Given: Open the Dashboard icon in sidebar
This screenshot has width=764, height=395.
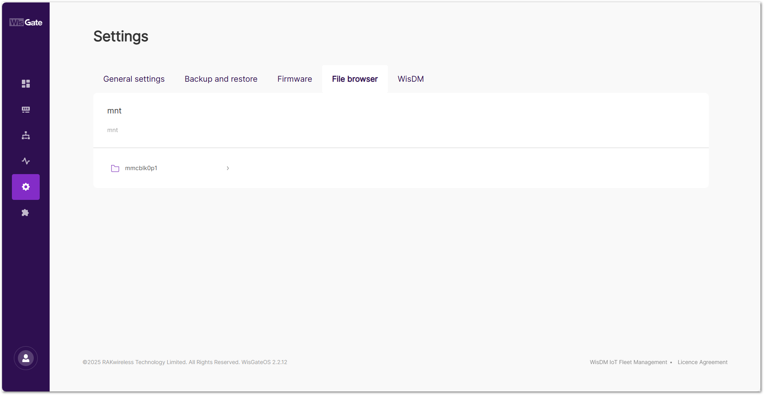Looking at the screenshot, I should coord(26,84).
